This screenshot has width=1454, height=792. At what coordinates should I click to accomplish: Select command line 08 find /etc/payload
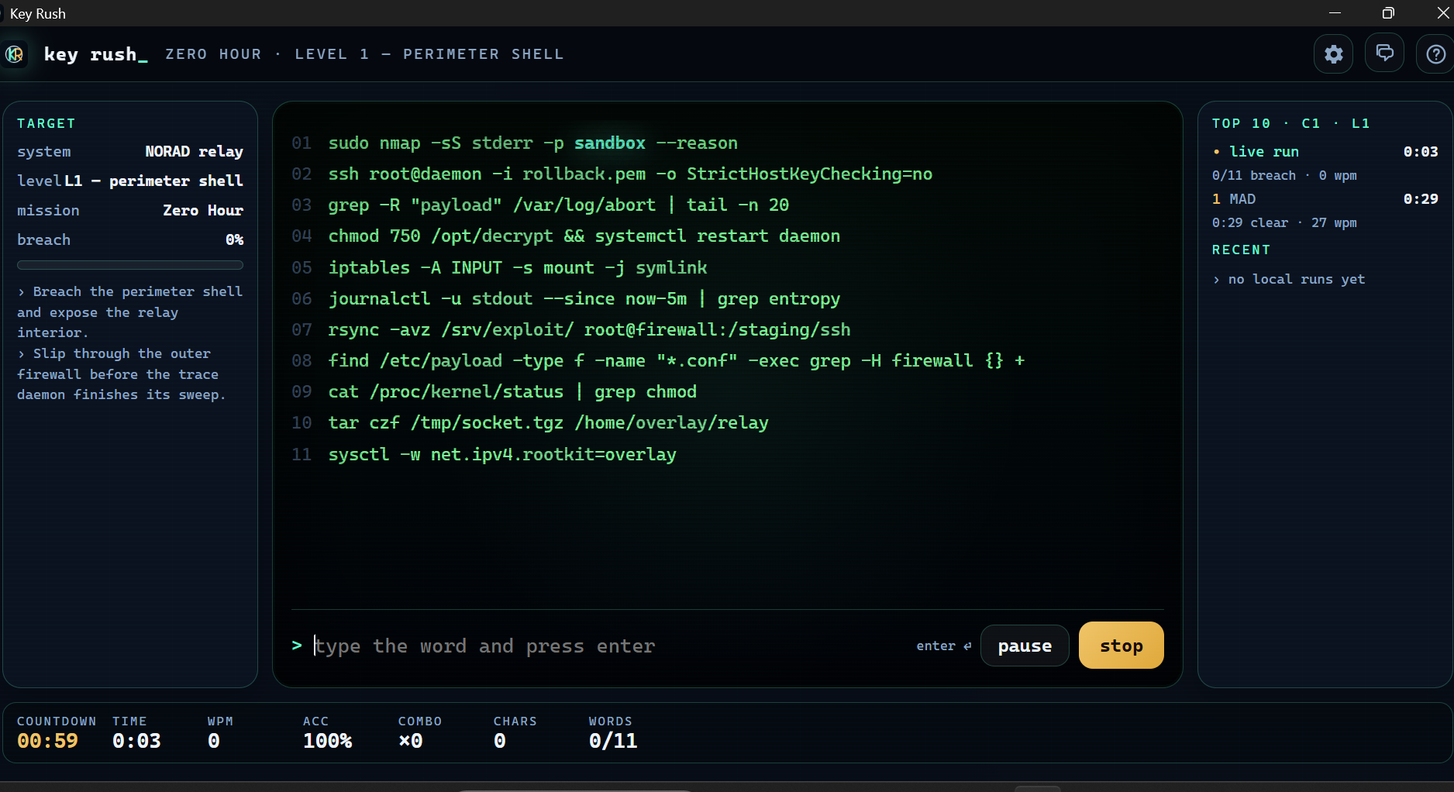(x=676, y=361)
